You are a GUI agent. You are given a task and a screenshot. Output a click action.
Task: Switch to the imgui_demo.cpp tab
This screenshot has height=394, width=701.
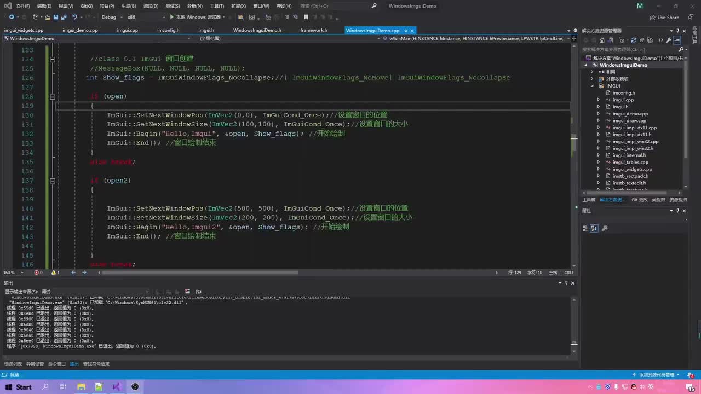[x=80, y=30]
